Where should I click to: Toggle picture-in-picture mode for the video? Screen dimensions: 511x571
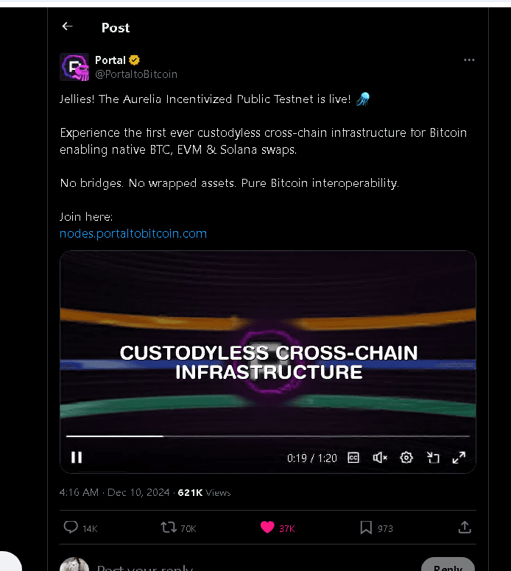click(433, 458)
